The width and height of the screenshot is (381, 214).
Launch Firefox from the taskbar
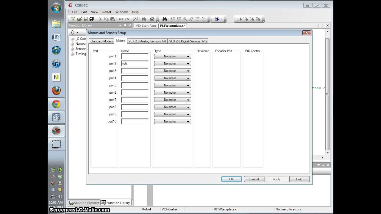click(x=56, y=90)
